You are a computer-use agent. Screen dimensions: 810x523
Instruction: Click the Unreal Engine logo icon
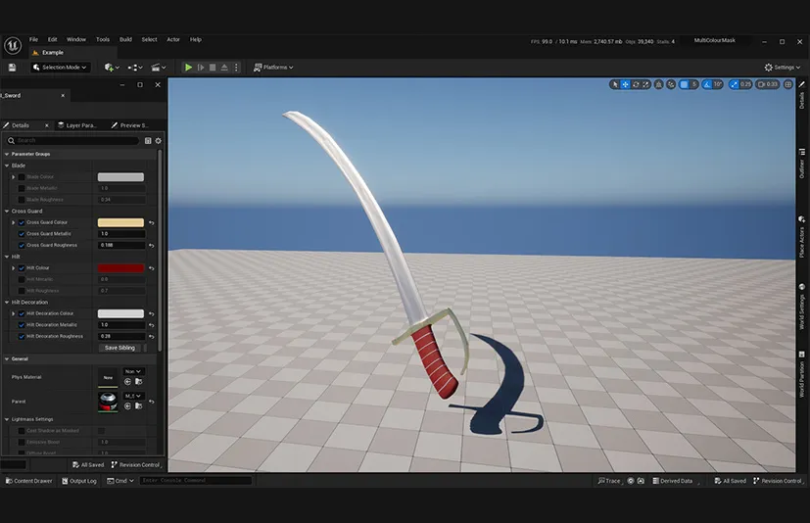13,45
